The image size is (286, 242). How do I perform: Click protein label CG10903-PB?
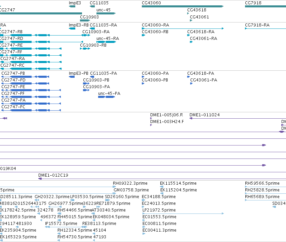(96, 80)
